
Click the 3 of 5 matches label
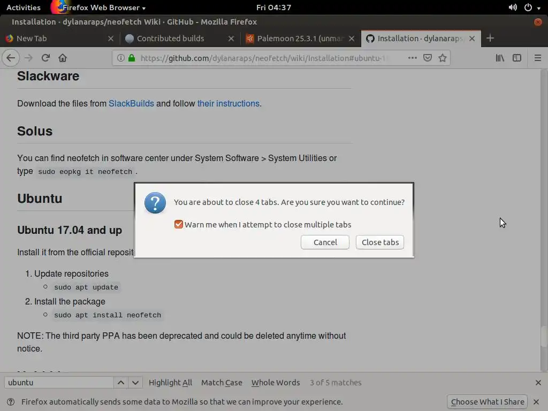[x=336, y=382]
